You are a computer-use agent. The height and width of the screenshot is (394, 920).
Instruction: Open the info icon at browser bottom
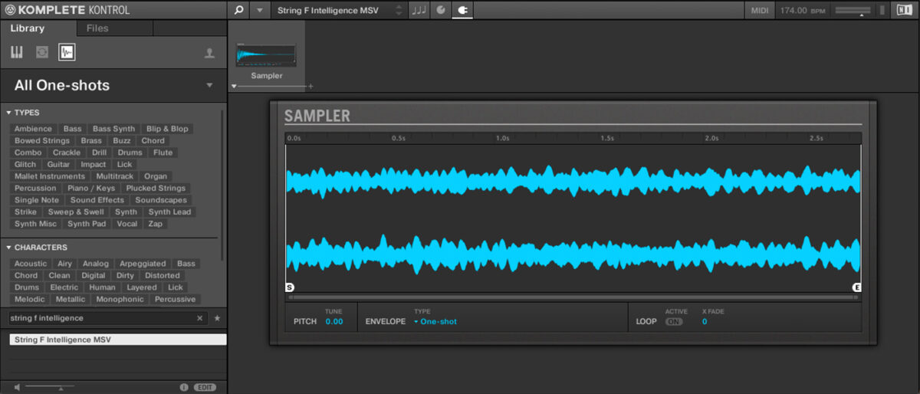point(183,387)
